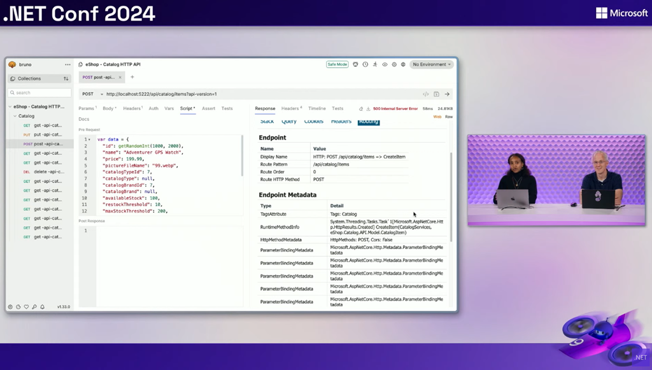
Task: Switch response view to Raw
Action: pos(449,117)
